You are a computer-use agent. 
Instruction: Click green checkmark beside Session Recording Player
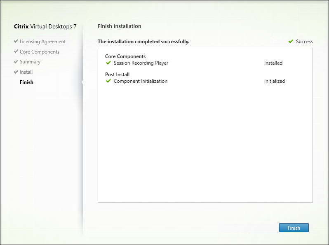pos(108,63)
